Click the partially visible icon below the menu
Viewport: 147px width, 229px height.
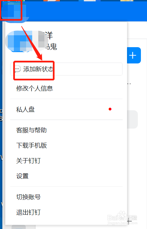(x=24, y=227)
